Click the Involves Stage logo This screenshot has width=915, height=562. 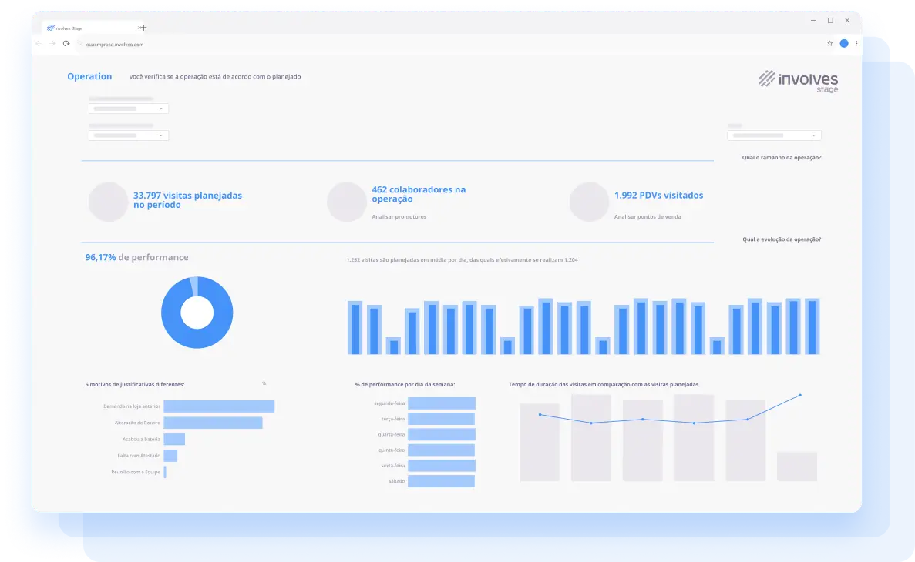click(x=798, y=81)
